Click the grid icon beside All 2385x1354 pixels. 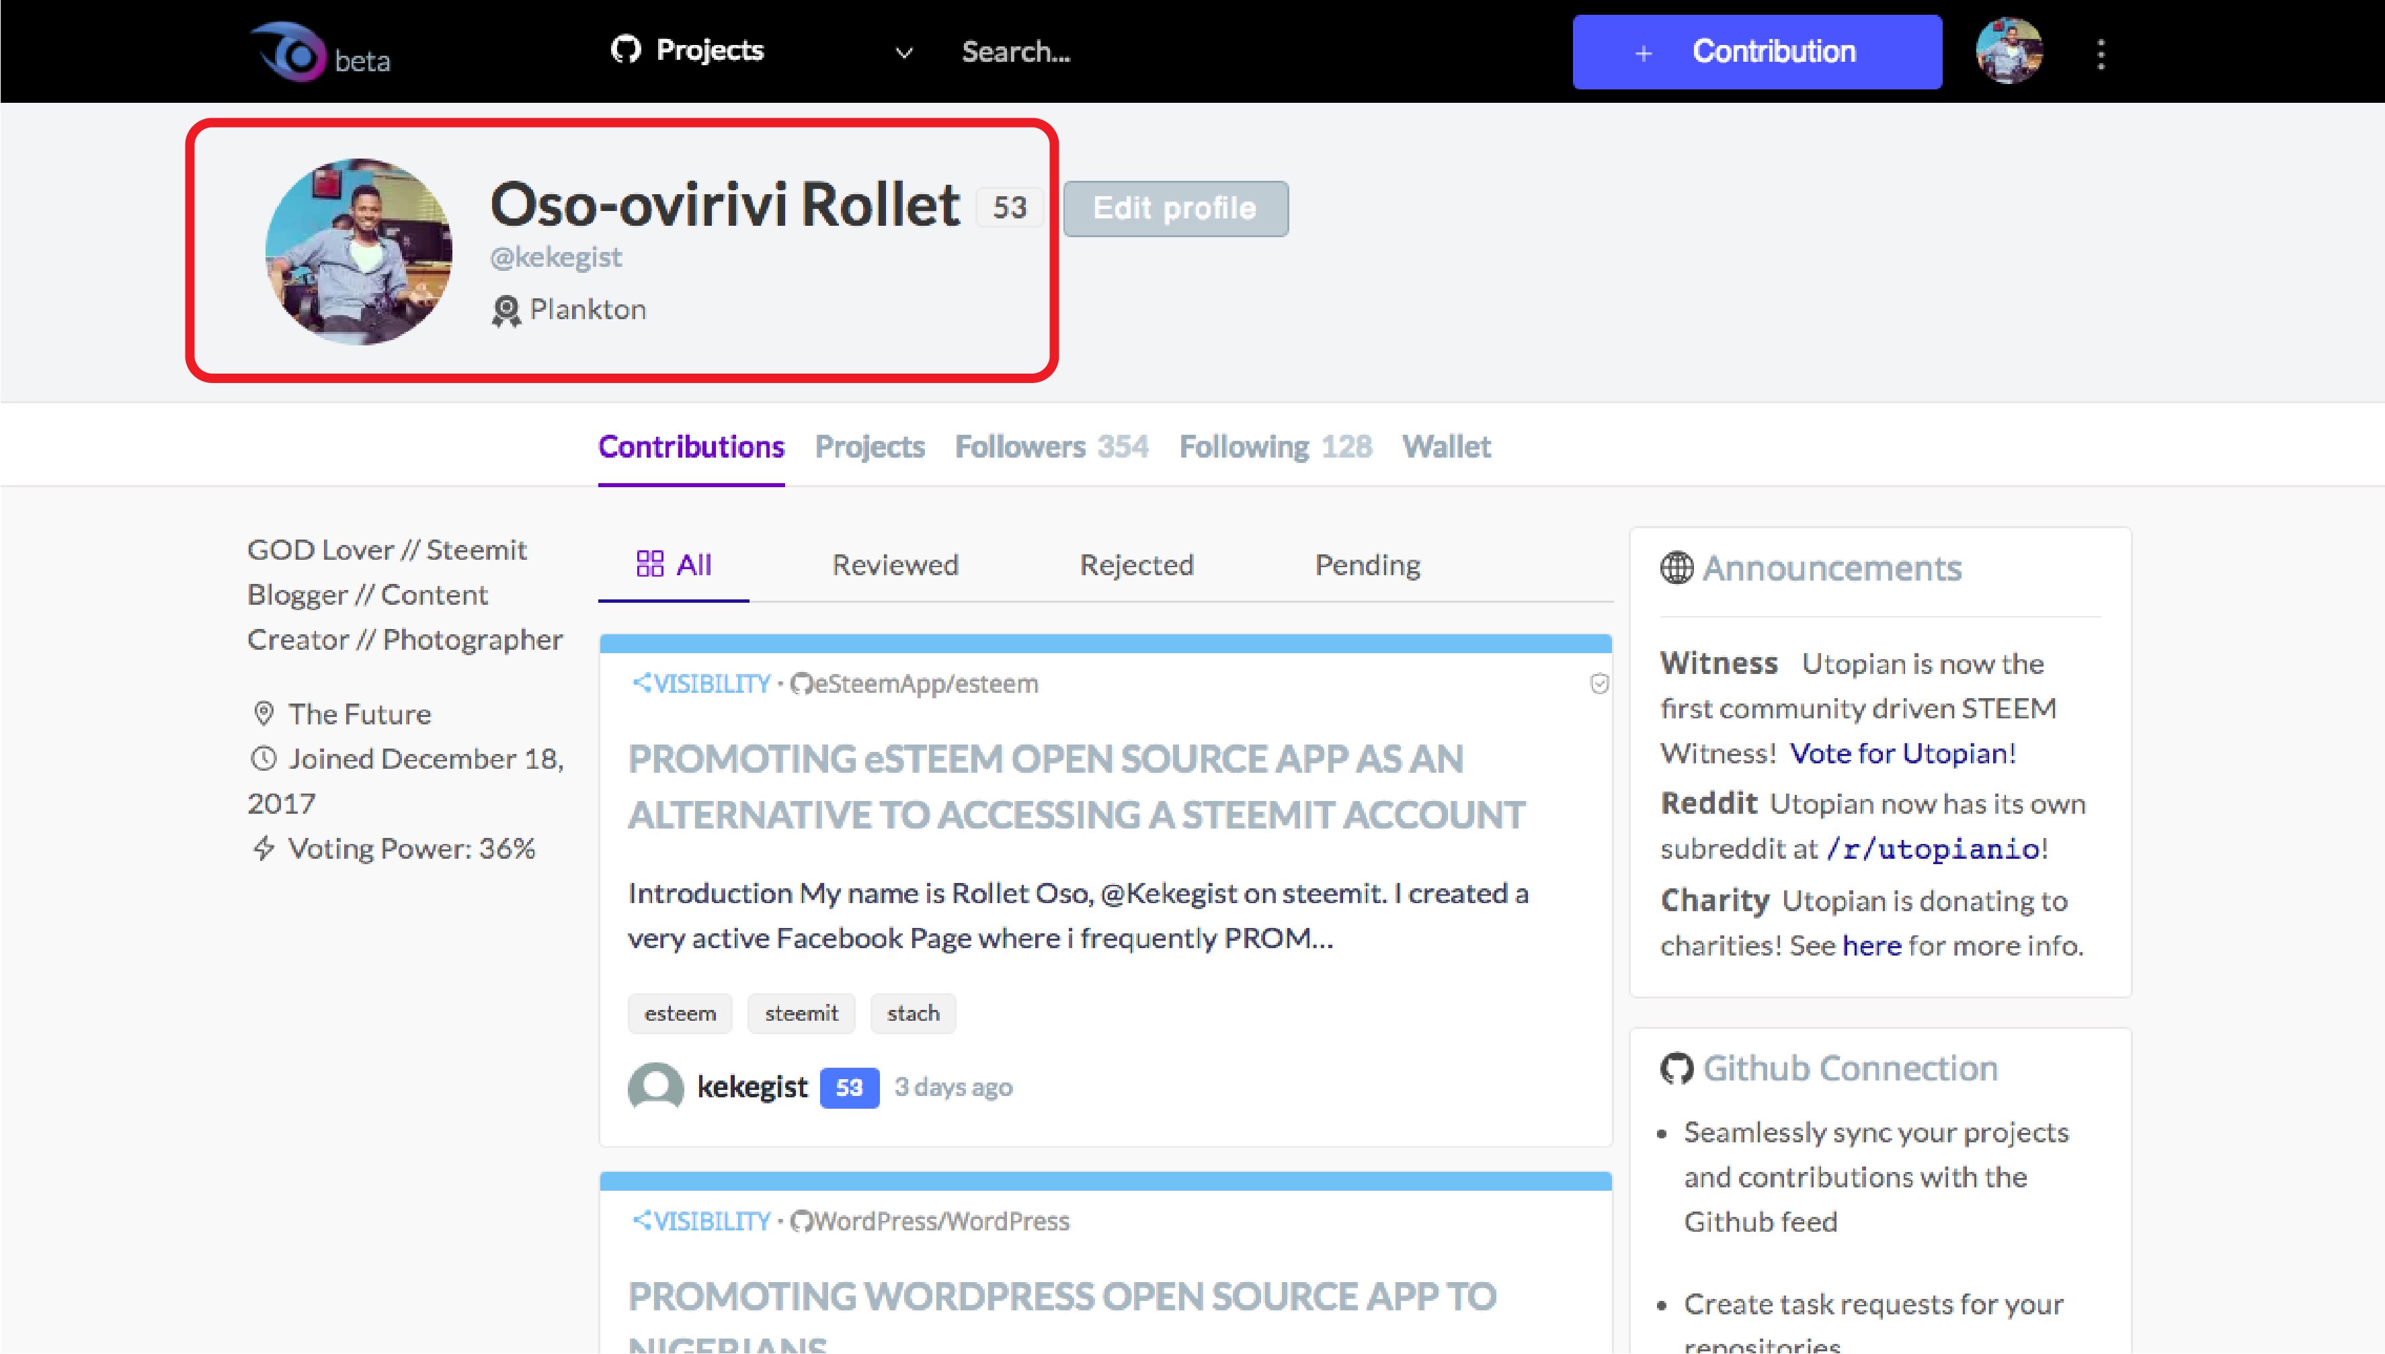coord(649,564)
